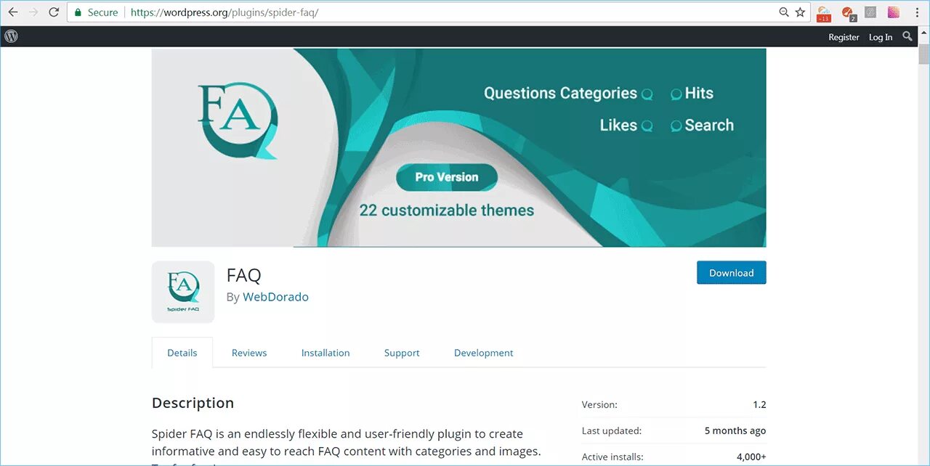Switch to the Reviews tab
This screenshot has width=930, height=466.
pyautogui.click(x=249, y=353)
